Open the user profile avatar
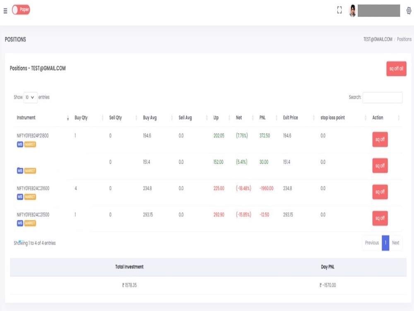Screen dimensions: 414x311 pyautogui.click(x=352, y=11)
